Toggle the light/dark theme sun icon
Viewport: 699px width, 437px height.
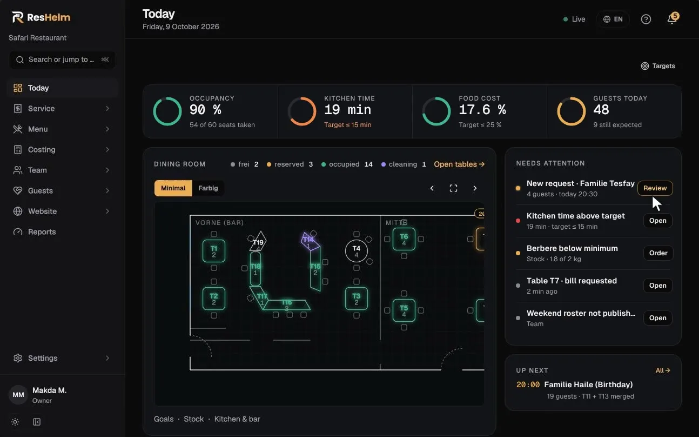[15, 422]
